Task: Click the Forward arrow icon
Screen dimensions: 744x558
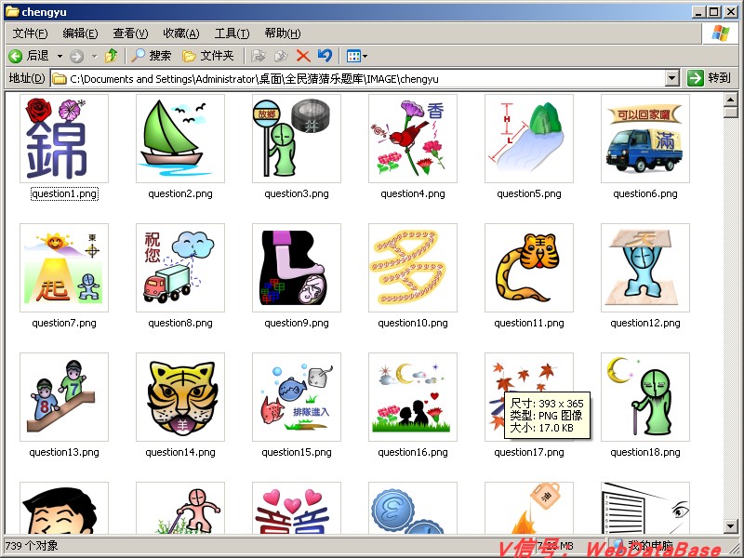Action: click(76, 57)
